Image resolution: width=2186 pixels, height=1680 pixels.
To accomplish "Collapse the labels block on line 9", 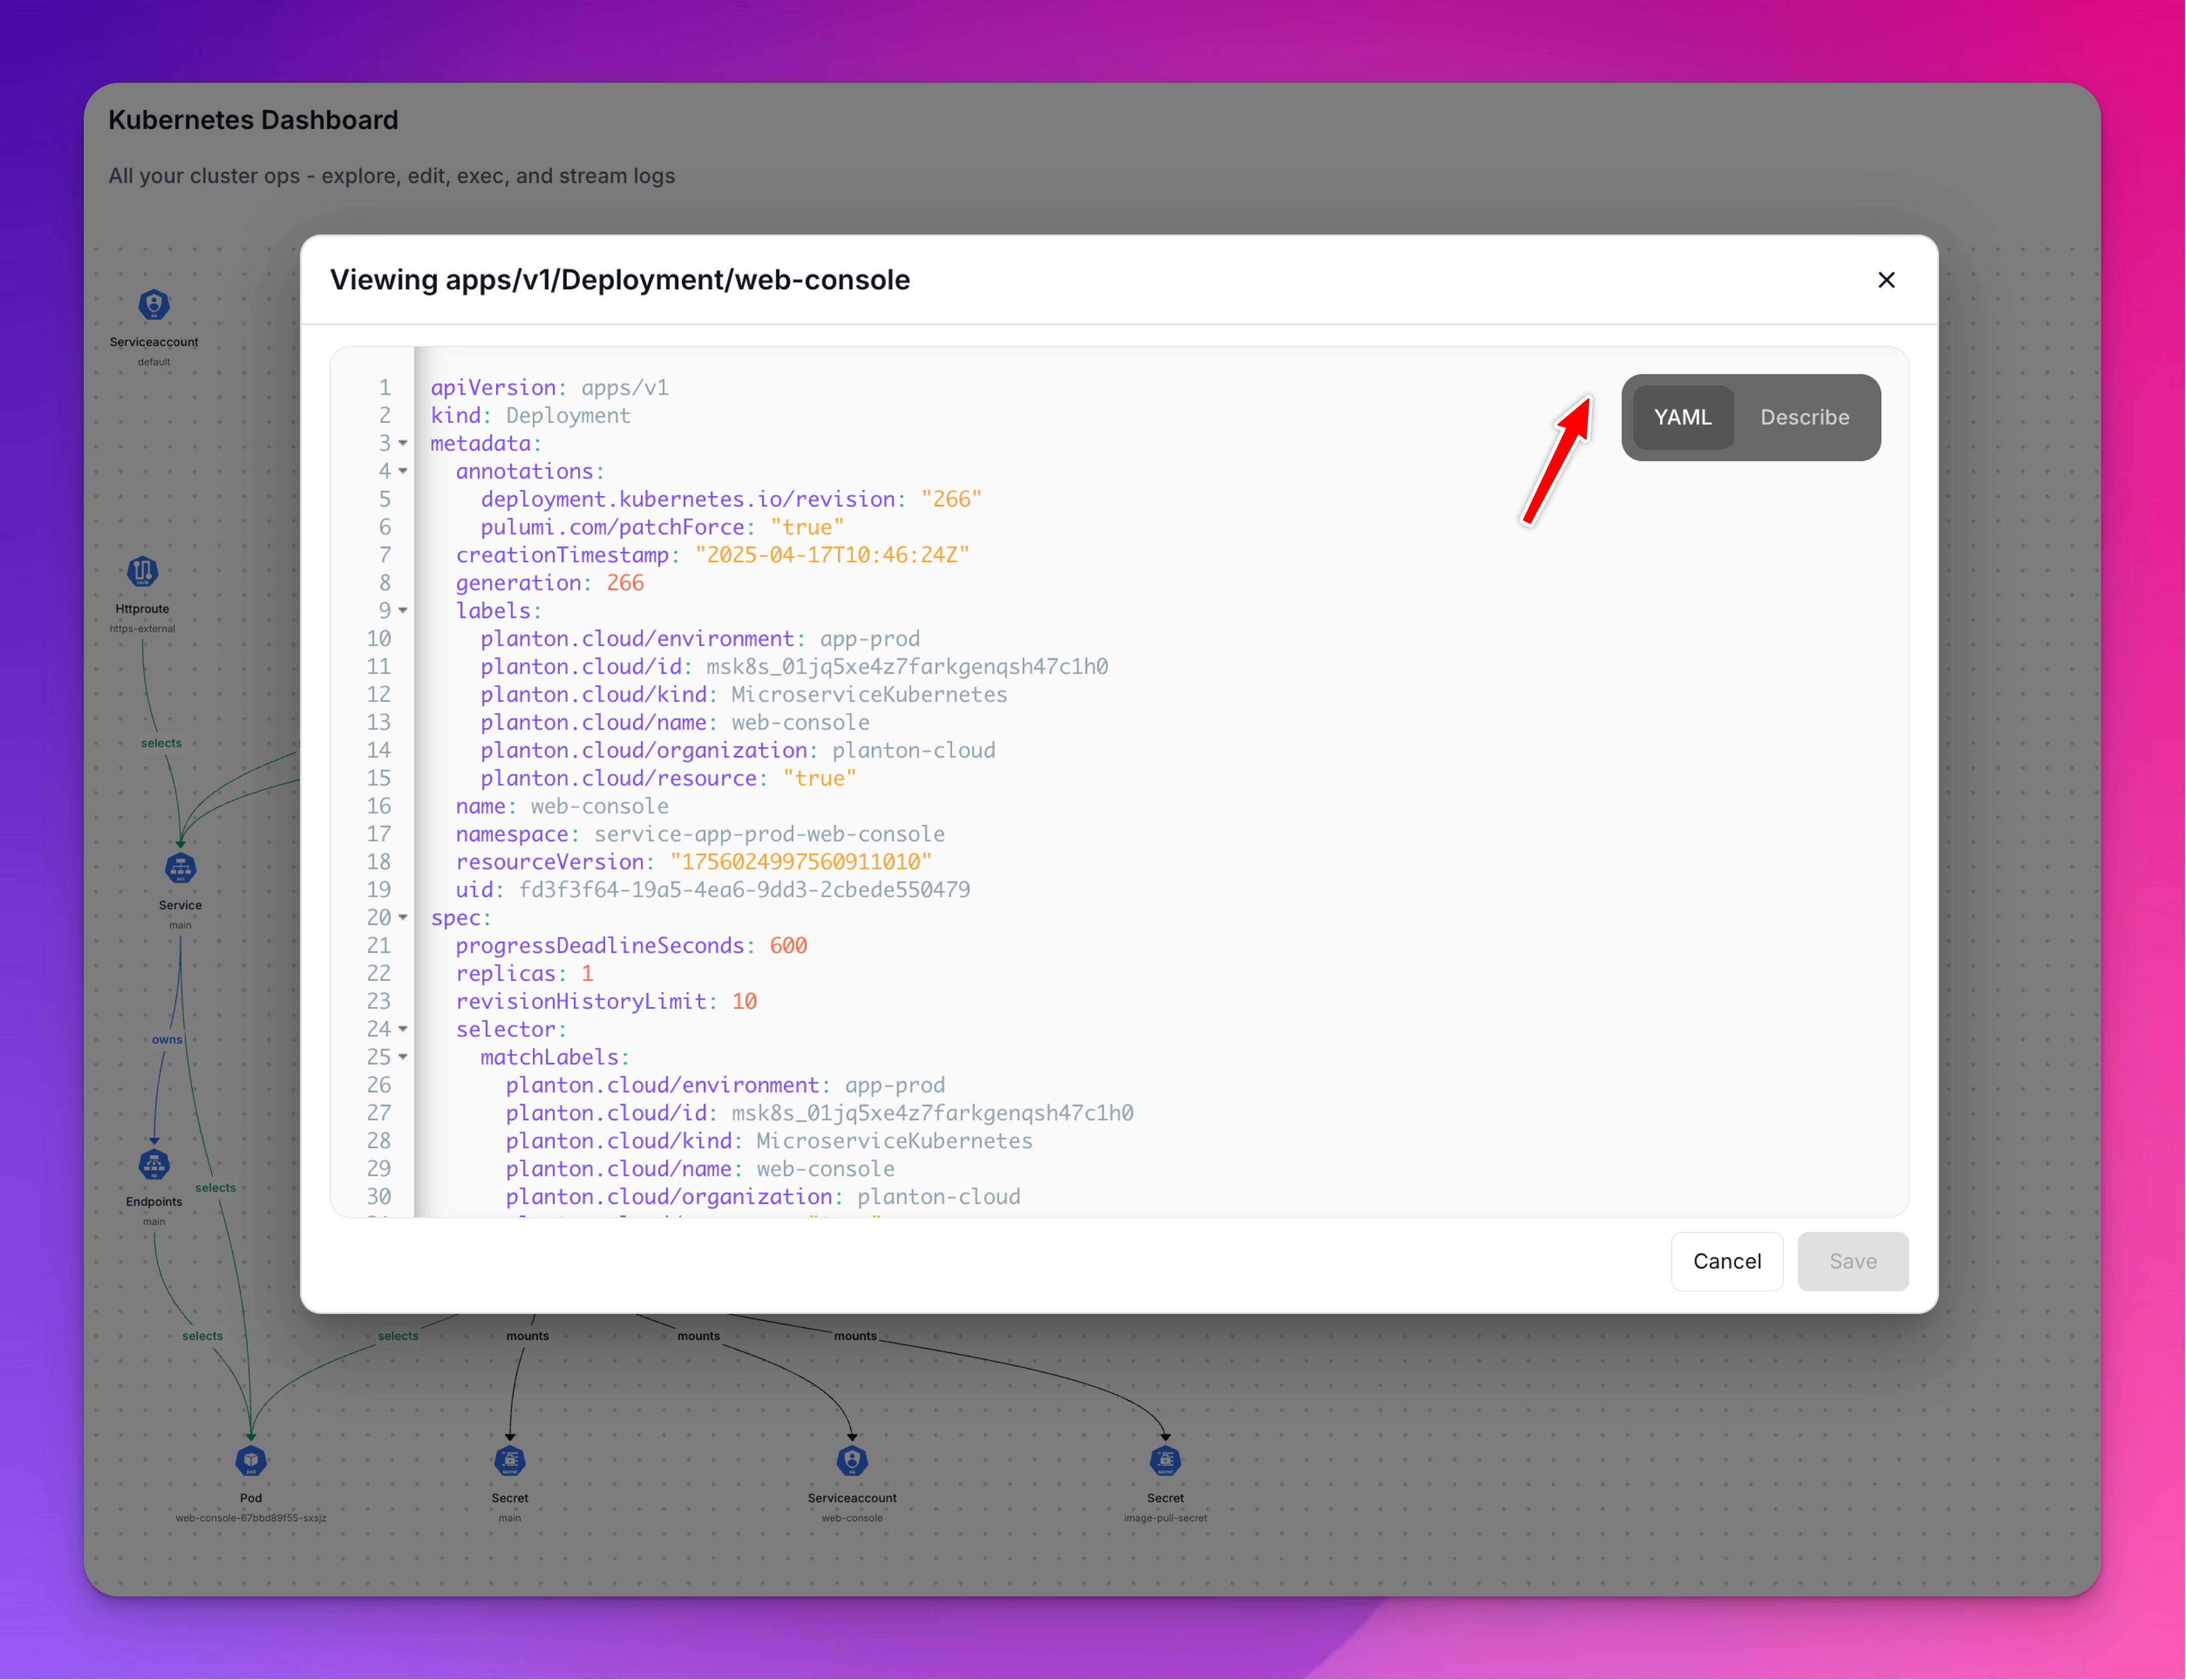I will point(403,610).
